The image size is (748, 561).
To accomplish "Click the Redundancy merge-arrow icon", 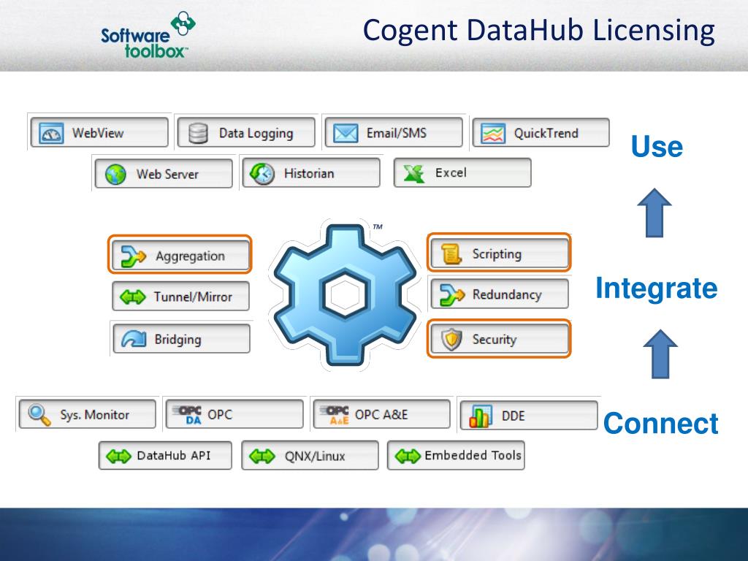I will point(451,295).
